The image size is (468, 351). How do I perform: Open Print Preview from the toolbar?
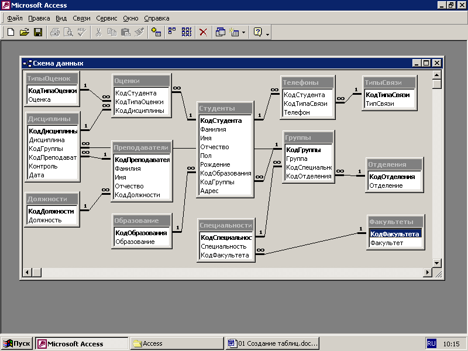point(68,32)
